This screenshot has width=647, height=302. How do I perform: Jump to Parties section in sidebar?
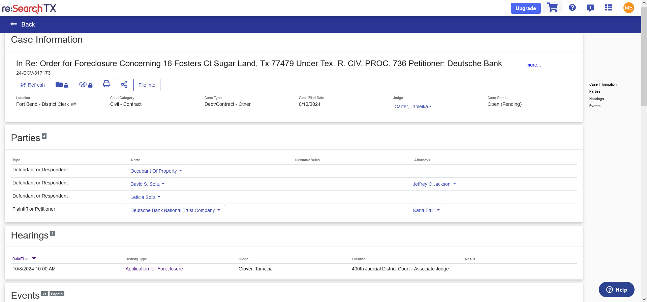coord(595,91)
